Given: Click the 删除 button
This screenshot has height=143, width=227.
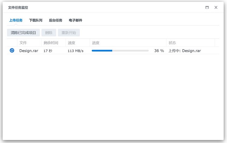Looking at the screenshot, I should tap(49, 33).
